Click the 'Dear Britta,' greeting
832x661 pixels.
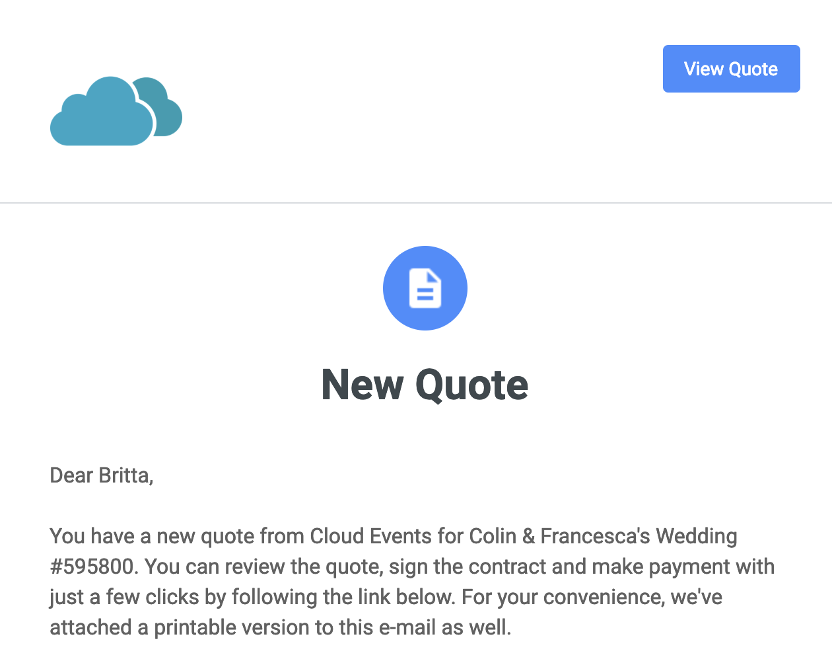coord(102,475)
